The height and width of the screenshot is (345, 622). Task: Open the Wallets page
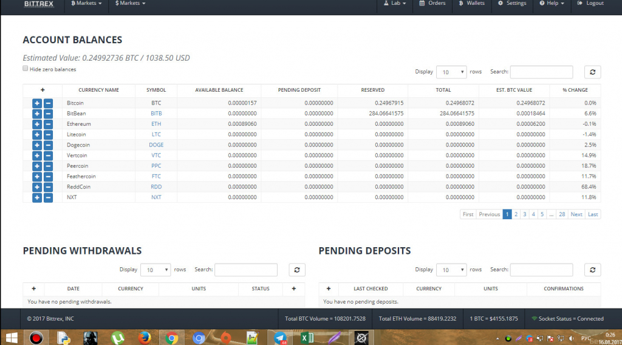pos(471,3)
